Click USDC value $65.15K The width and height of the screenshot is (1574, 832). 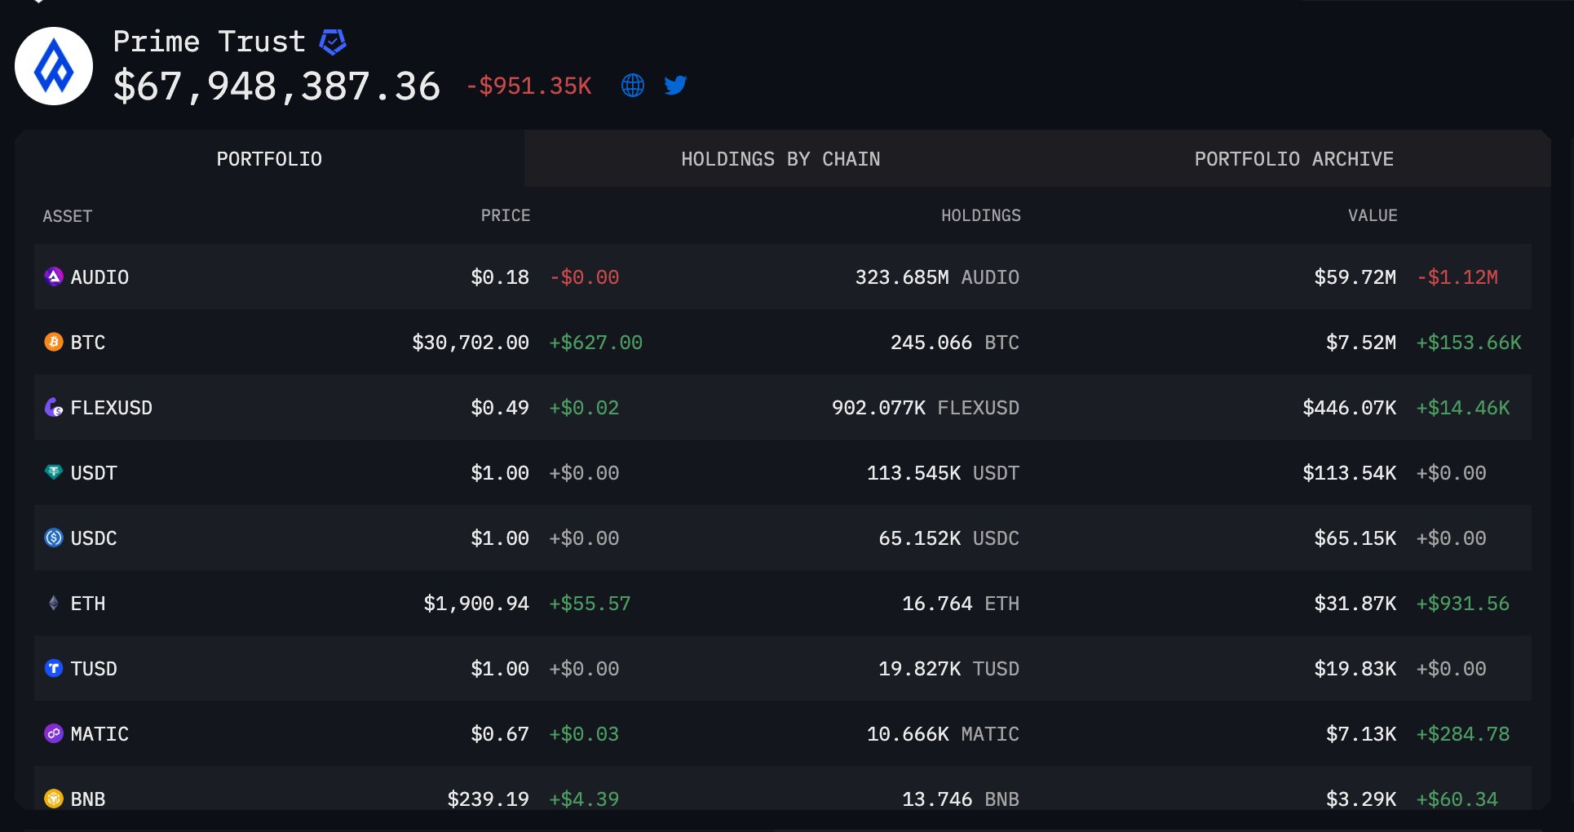(1355, 538)
